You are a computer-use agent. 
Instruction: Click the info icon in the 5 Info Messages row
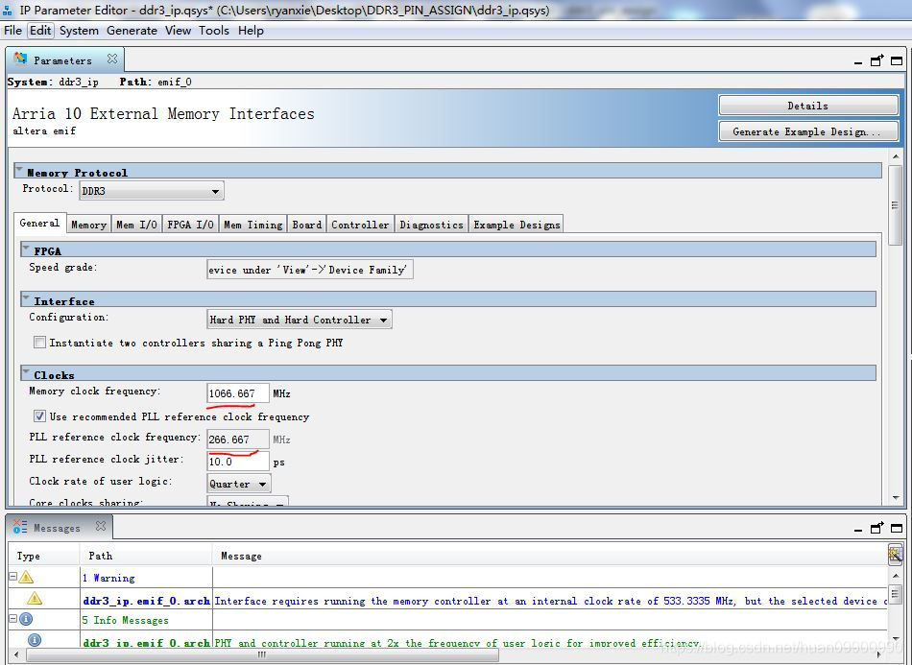tap(26, 620)
